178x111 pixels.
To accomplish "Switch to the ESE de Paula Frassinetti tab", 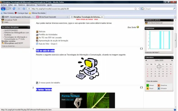I will pyautogui.click(x=52, y=17).
